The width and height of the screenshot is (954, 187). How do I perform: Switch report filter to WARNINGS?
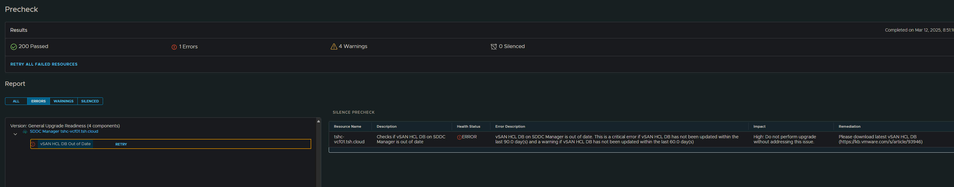(63, 101)
